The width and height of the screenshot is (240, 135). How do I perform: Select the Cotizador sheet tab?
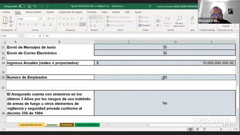52,125
